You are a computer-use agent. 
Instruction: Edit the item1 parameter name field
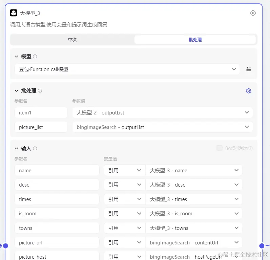41,112
